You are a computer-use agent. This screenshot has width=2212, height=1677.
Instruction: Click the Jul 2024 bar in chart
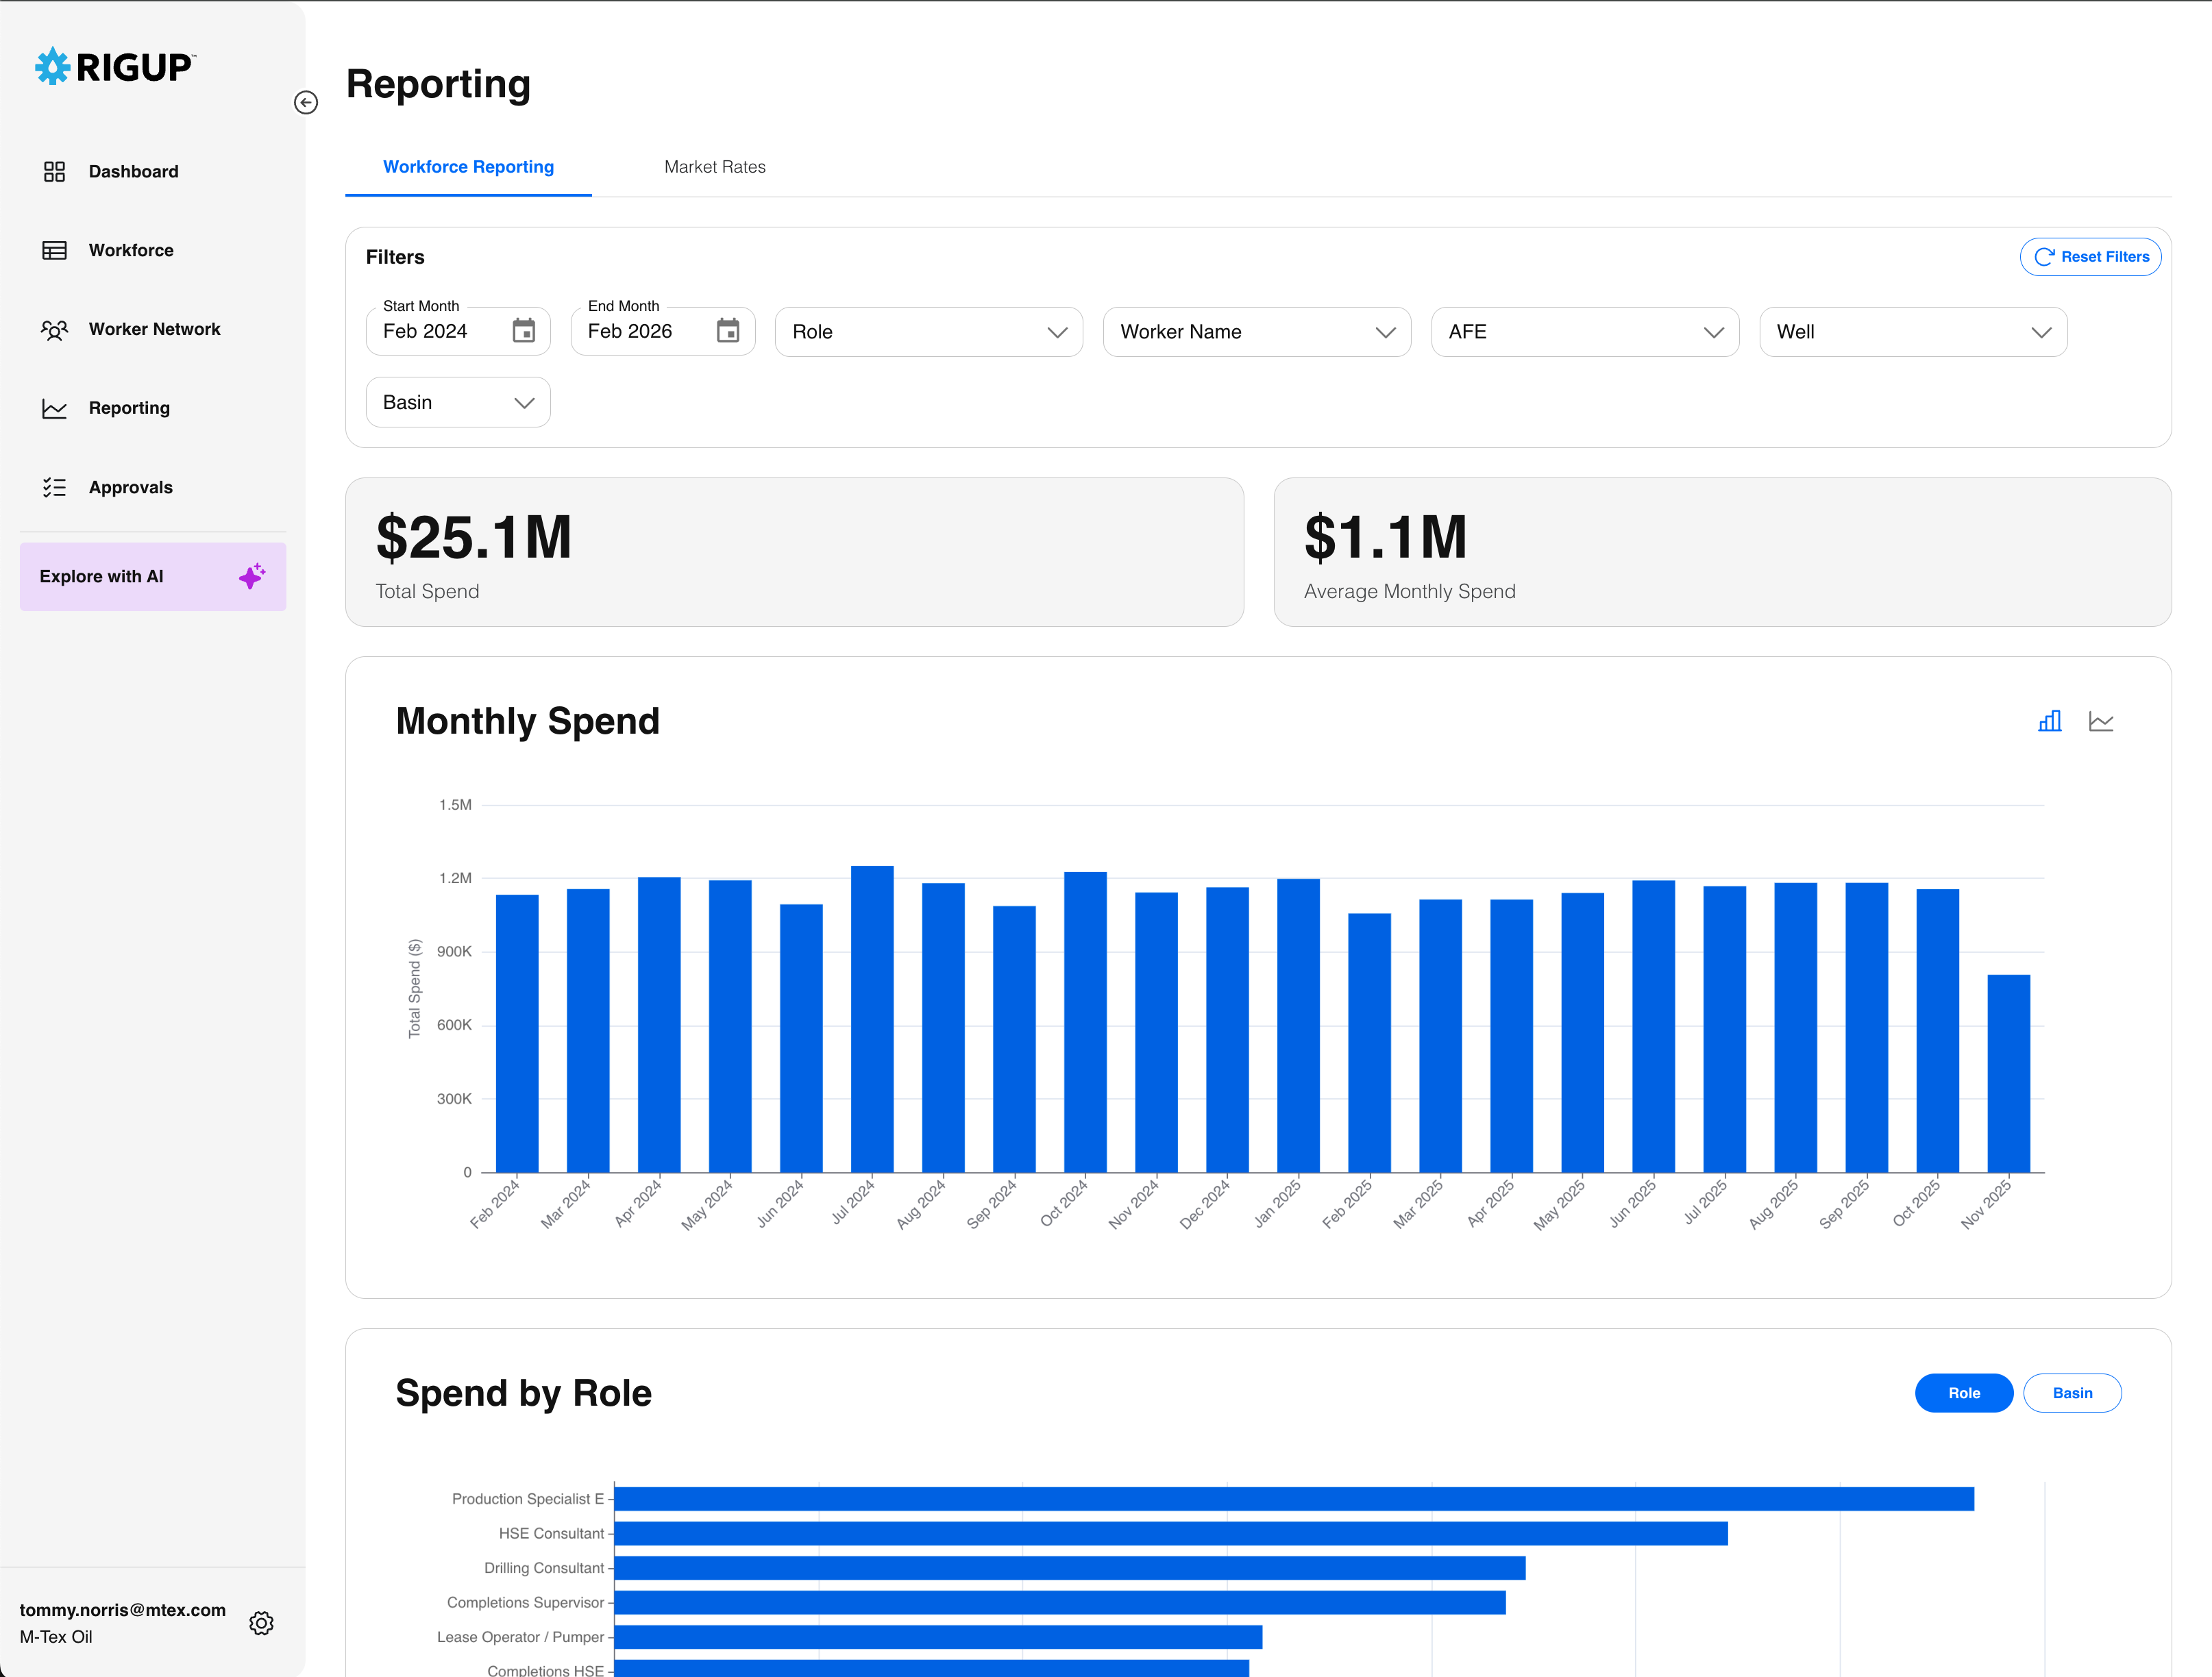[871, 1019]
